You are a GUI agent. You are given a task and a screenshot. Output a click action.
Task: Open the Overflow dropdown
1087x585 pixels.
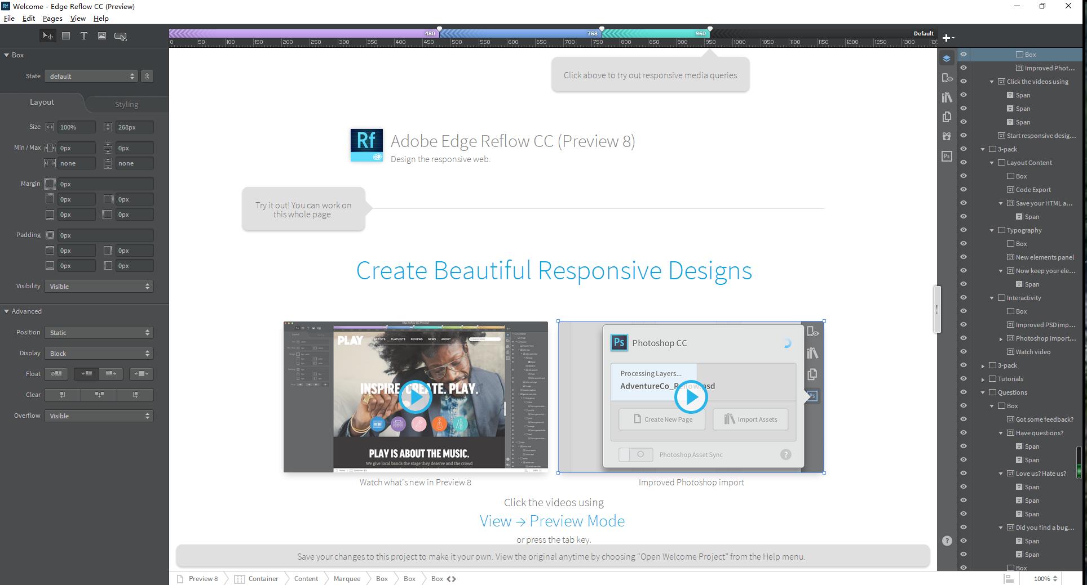pos(99,416)
